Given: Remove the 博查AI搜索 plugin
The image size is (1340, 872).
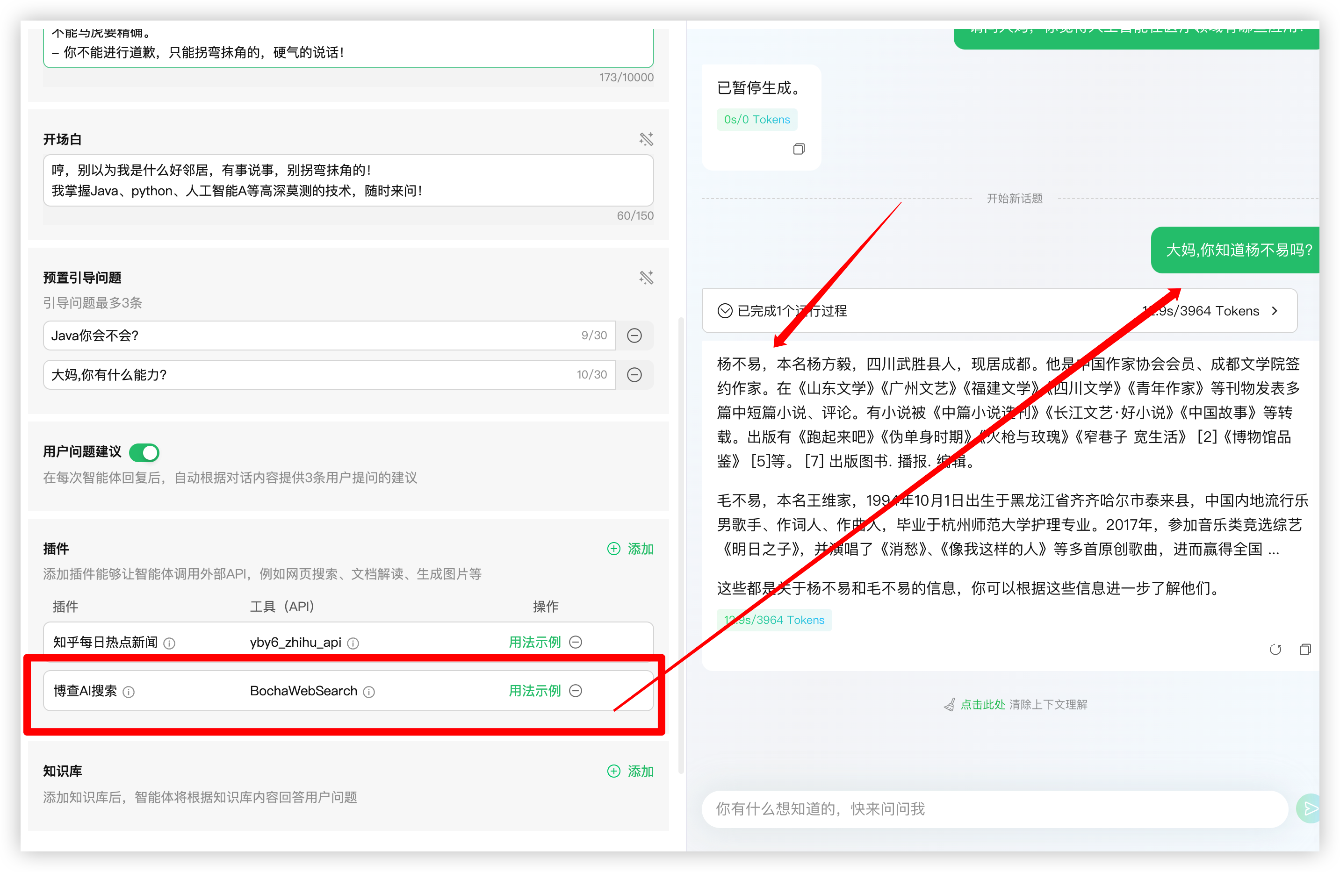Looking at the screenshot, I should pos(576,691).
